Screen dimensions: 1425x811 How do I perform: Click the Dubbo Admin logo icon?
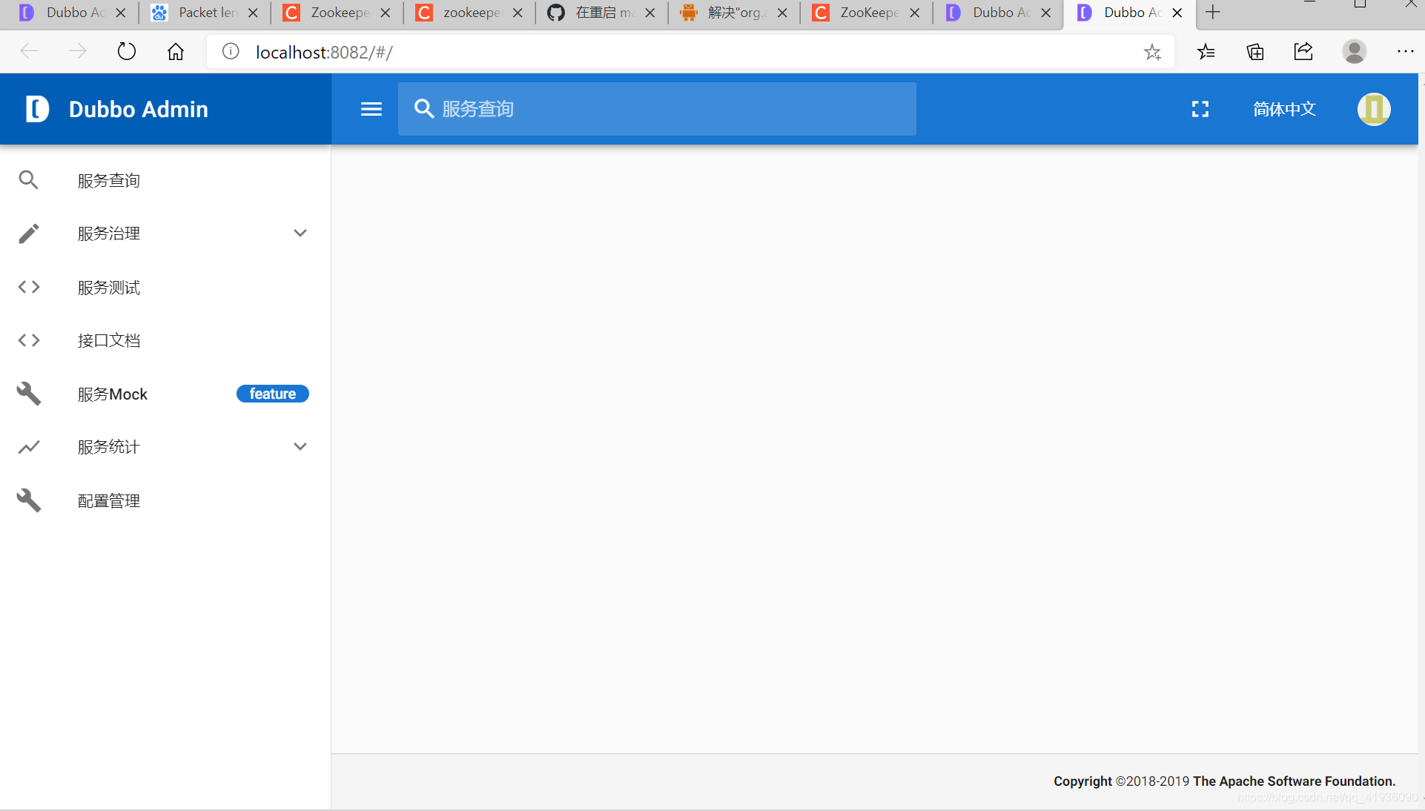pyautogui.click(x=36, y=109)
